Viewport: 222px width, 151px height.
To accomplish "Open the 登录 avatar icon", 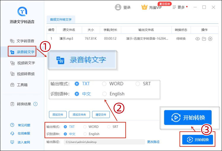I will click(118, 7).
